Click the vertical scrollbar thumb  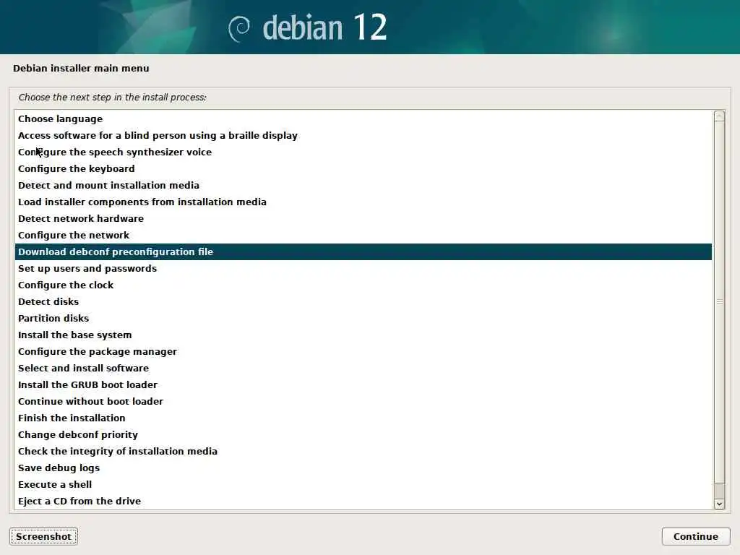[719, 302]
